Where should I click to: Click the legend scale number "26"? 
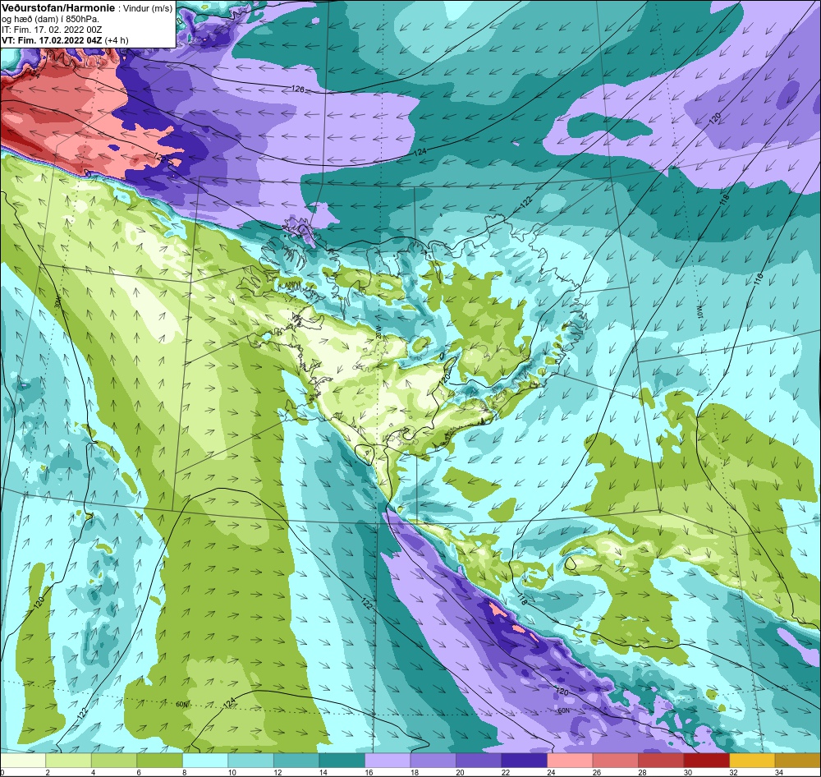pyautogui.click(x=597, y=772)
